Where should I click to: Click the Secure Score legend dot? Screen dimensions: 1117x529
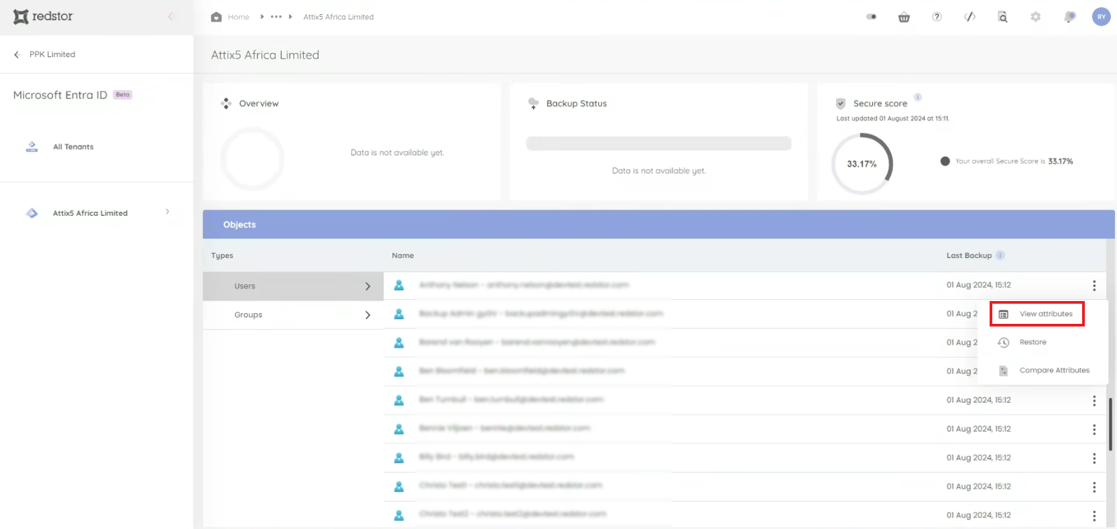[x=945, y=161]
